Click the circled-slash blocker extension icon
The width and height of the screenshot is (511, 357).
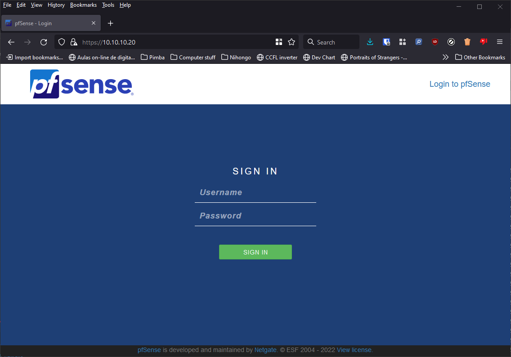point(451,42)
